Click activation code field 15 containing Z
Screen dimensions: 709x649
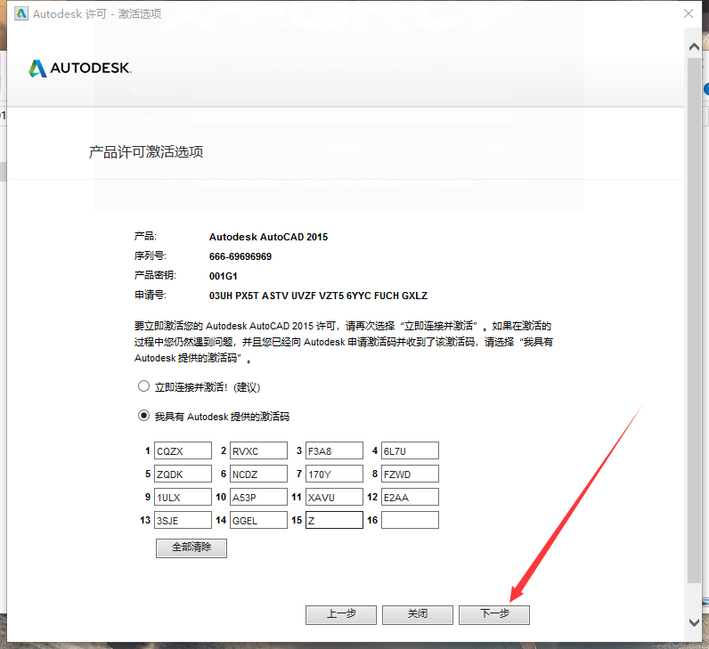point(334,520)
